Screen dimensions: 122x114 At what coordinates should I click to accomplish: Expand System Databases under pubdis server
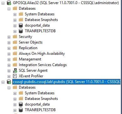tap(15, 93)
